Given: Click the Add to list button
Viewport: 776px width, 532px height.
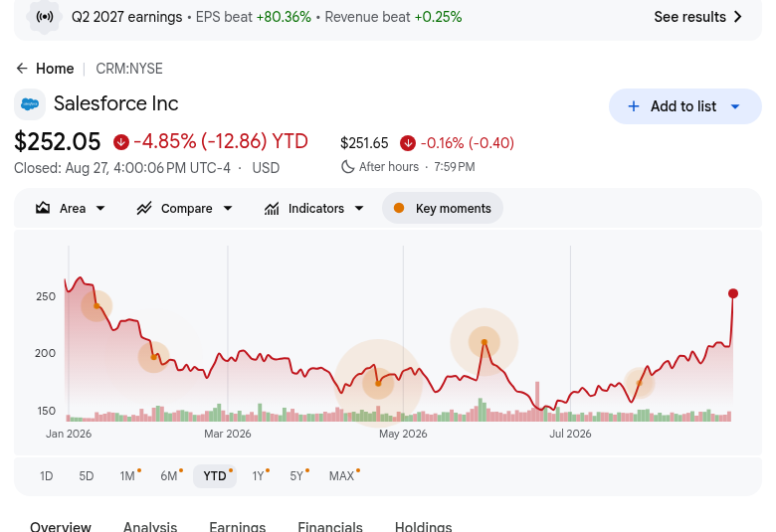Looking at the screenshot, I should coord(684,106).
